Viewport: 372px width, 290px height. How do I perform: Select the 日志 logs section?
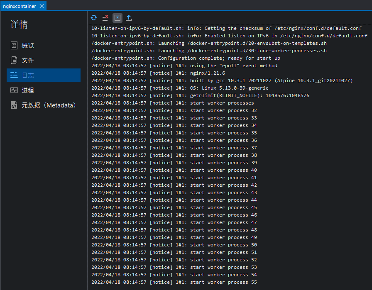pos(44,75)
